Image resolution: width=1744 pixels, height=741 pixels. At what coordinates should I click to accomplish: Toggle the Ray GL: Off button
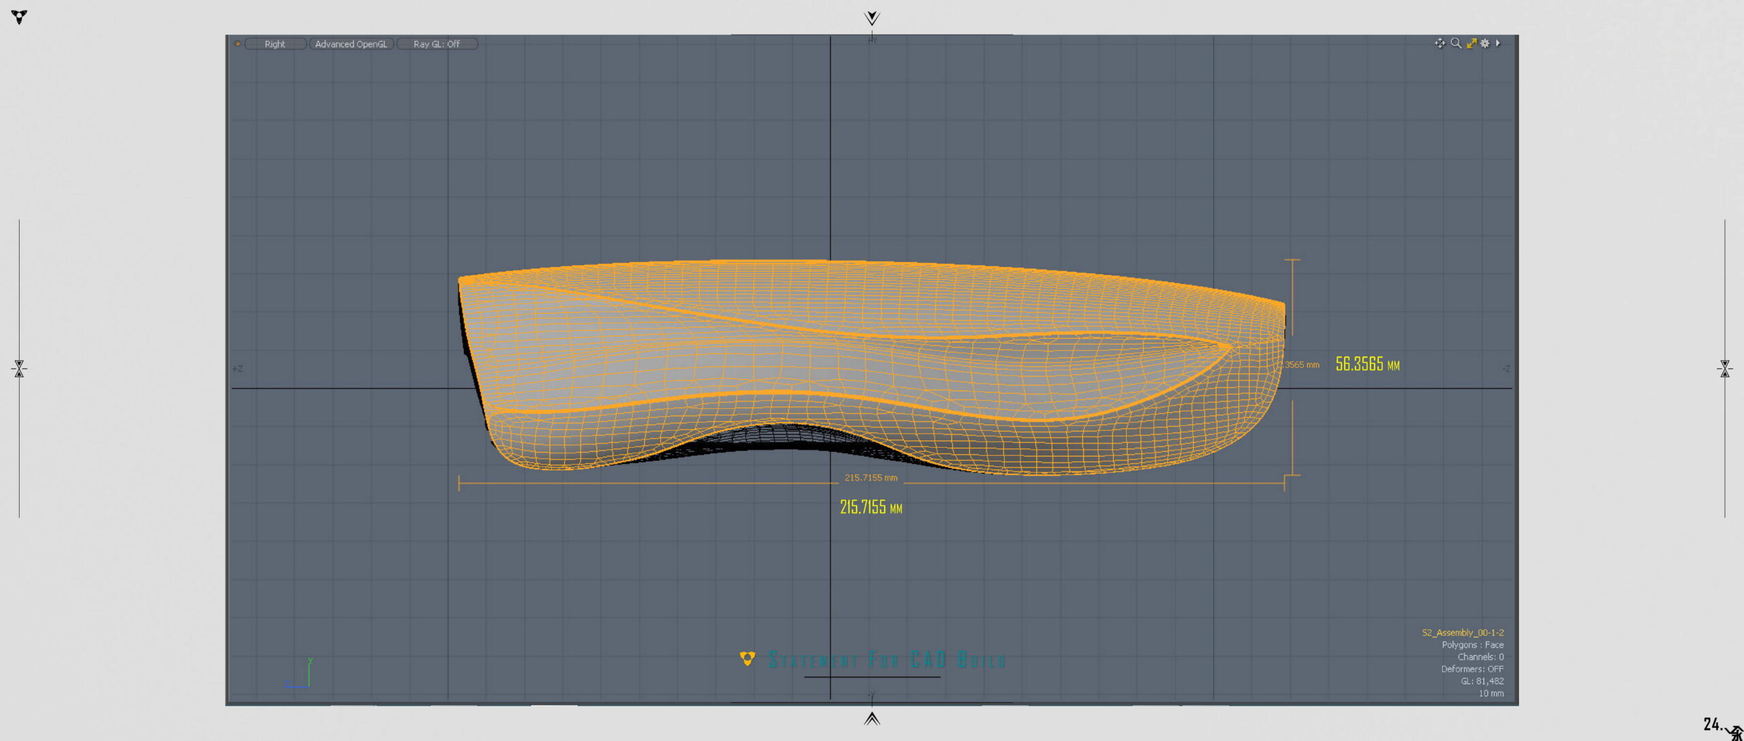click(437, 44)
